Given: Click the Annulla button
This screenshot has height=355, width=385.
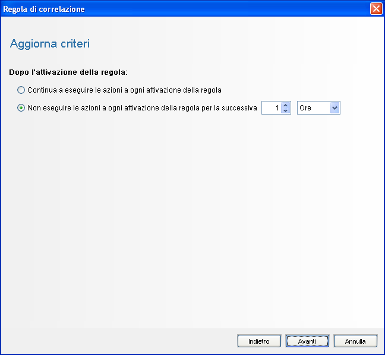Looking at the screenshot, I should coord(355,341).
